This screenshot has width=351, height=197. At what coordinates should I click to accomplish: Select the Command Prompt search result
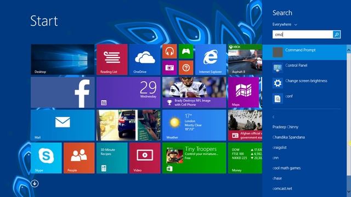click(x=304, y=53)
